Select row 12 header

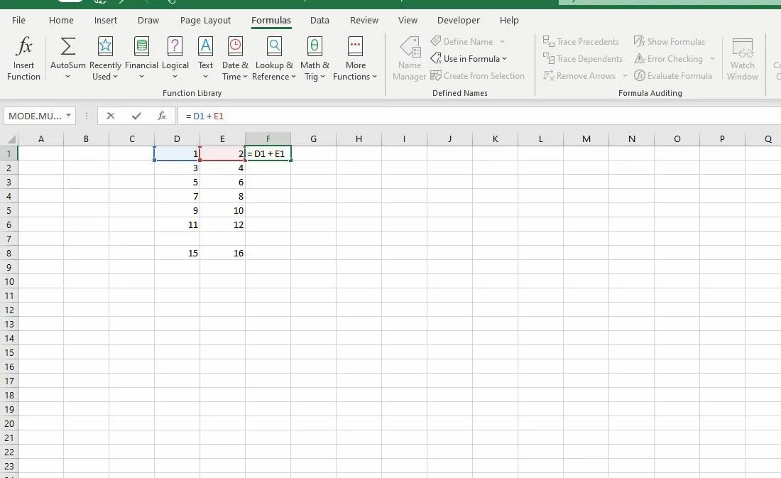9,310
